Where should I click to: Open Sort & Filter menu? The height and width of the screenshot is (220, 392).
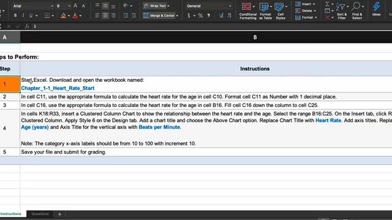pyautogui.click(x=342, y=11)
